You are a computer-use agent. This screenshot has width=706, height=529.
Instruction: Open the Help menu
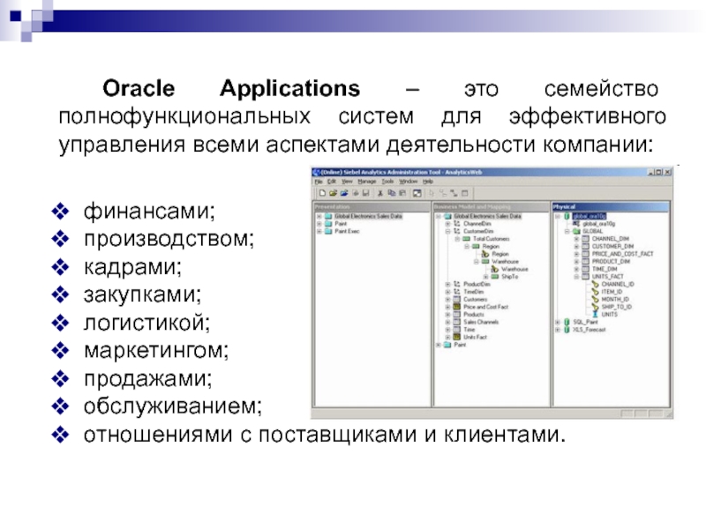click(x=428, y=182)
